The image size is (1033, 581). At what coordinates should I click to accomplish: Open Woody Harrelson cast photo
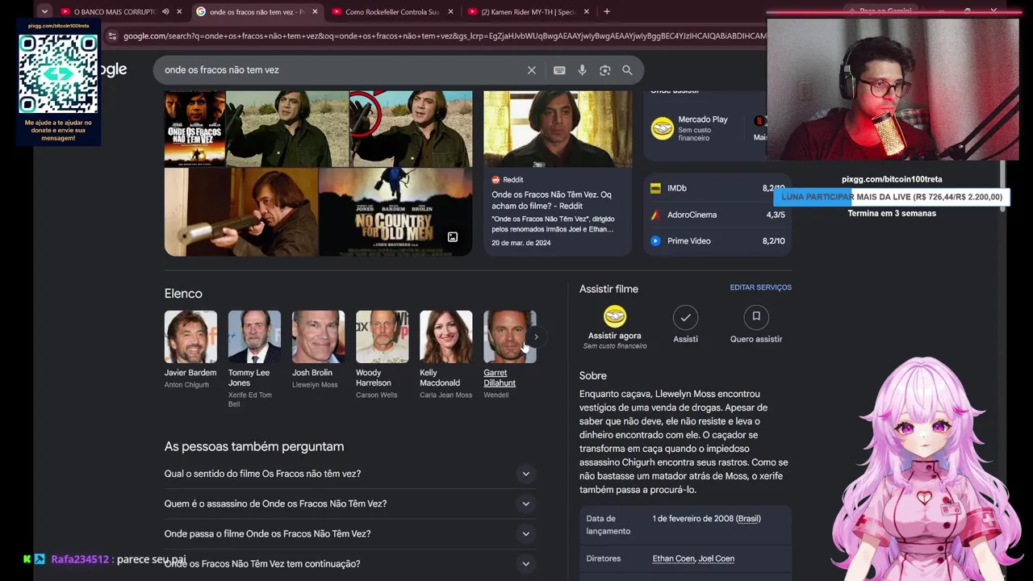[382, 336]
